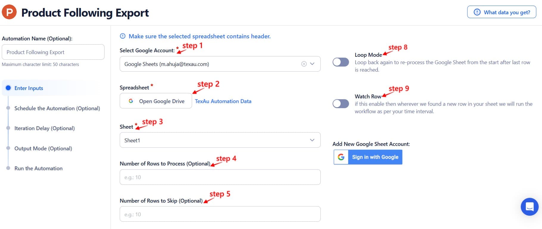Screen dimensions: 542x229
Task: Click the Google G icon on Open Google Drive
Action: pyautogui.click(x=131, y=101)
